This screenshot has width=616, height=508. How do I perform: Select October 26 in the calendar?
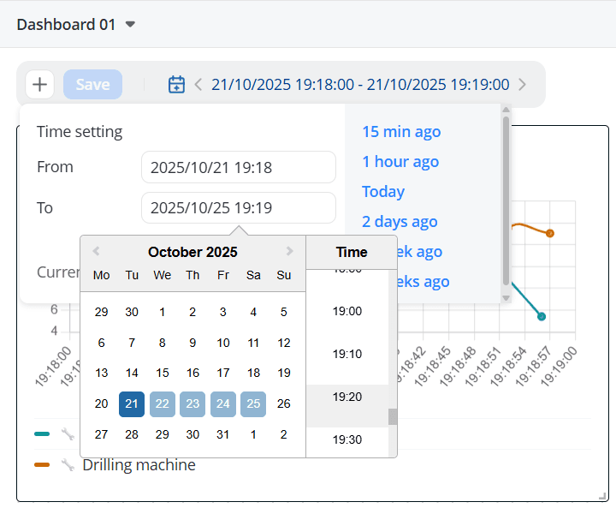point(284,403)
